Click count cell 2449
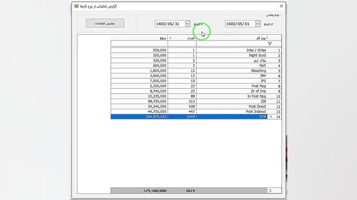 (182, 117)
